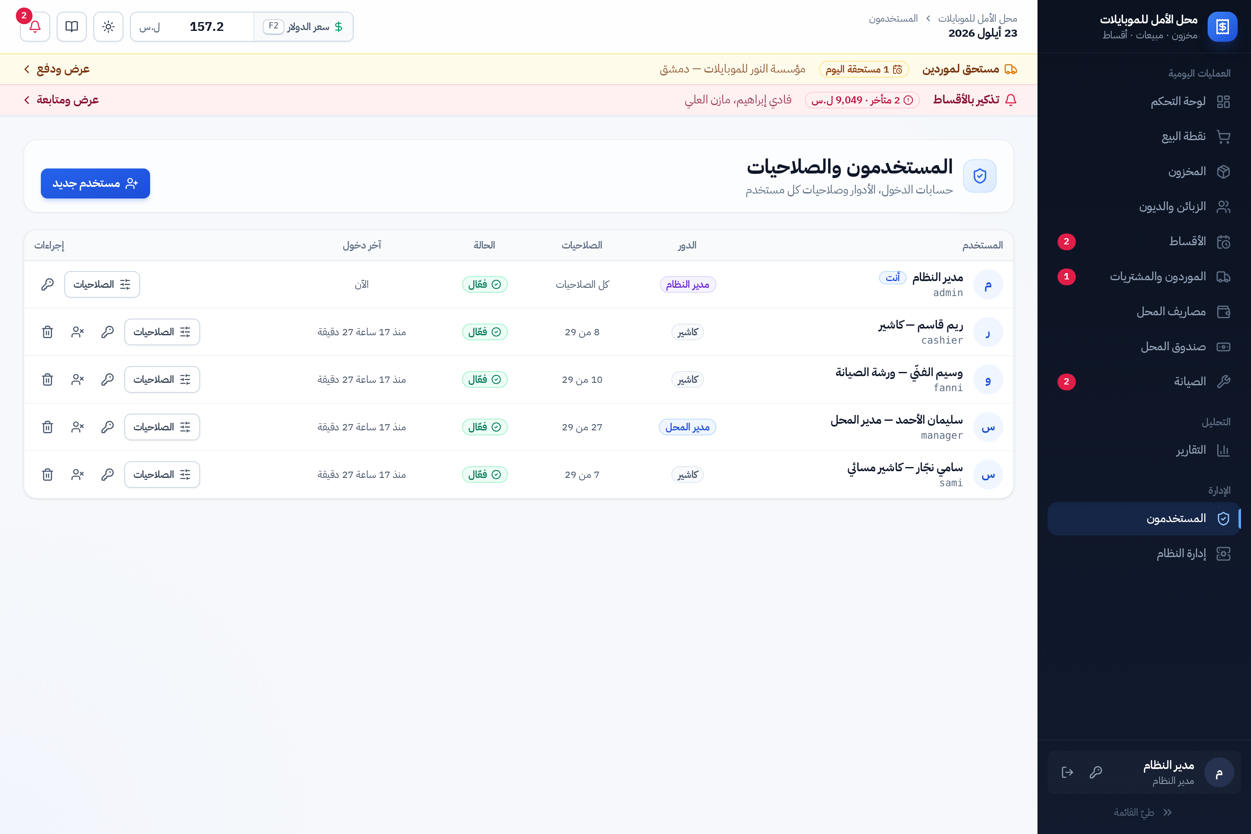Go to المخزون in sidebar
The width and height of the screenshot is (1251, 834).
point(1144,172)
